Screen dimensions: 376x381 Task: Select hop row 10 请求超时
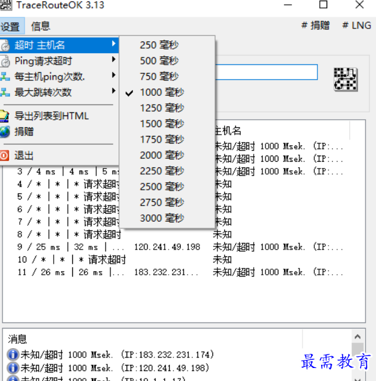(x=183, y=260)
